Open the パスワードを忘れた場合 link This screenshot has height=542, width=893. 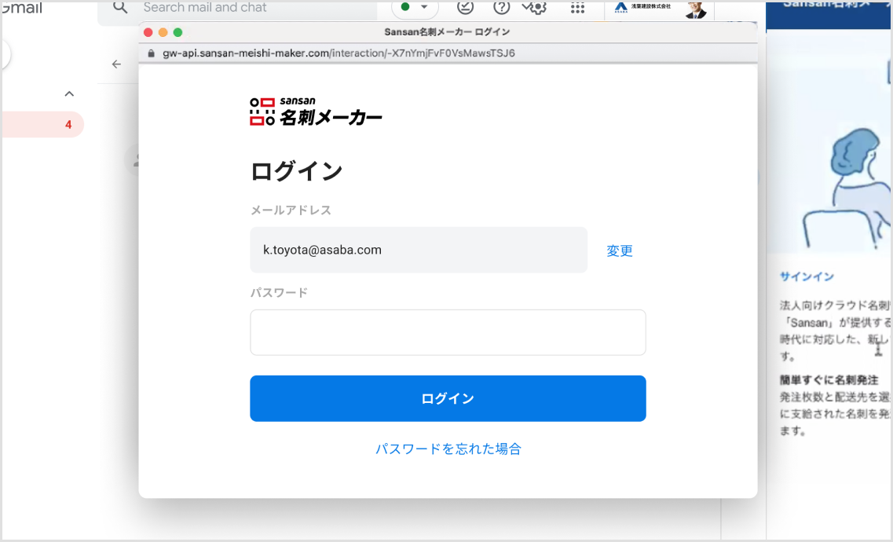click(x=448, y=449)
